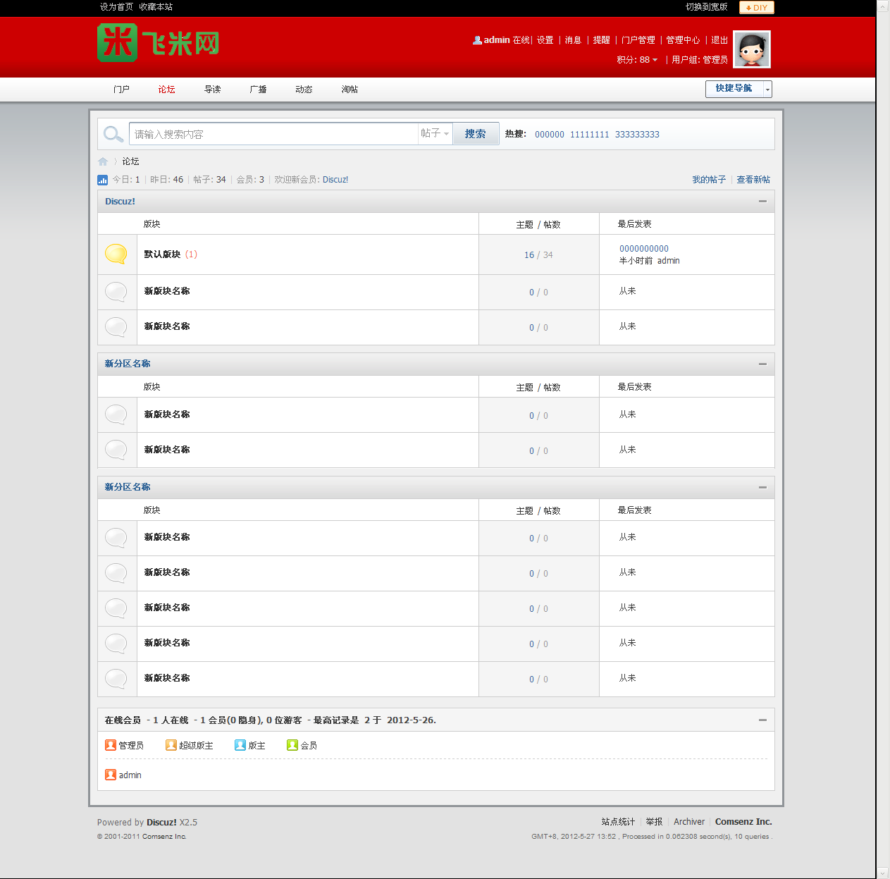Open the 管理中心 admin center link
Viewport: 890px width, 879px height.
click(684, 40)
